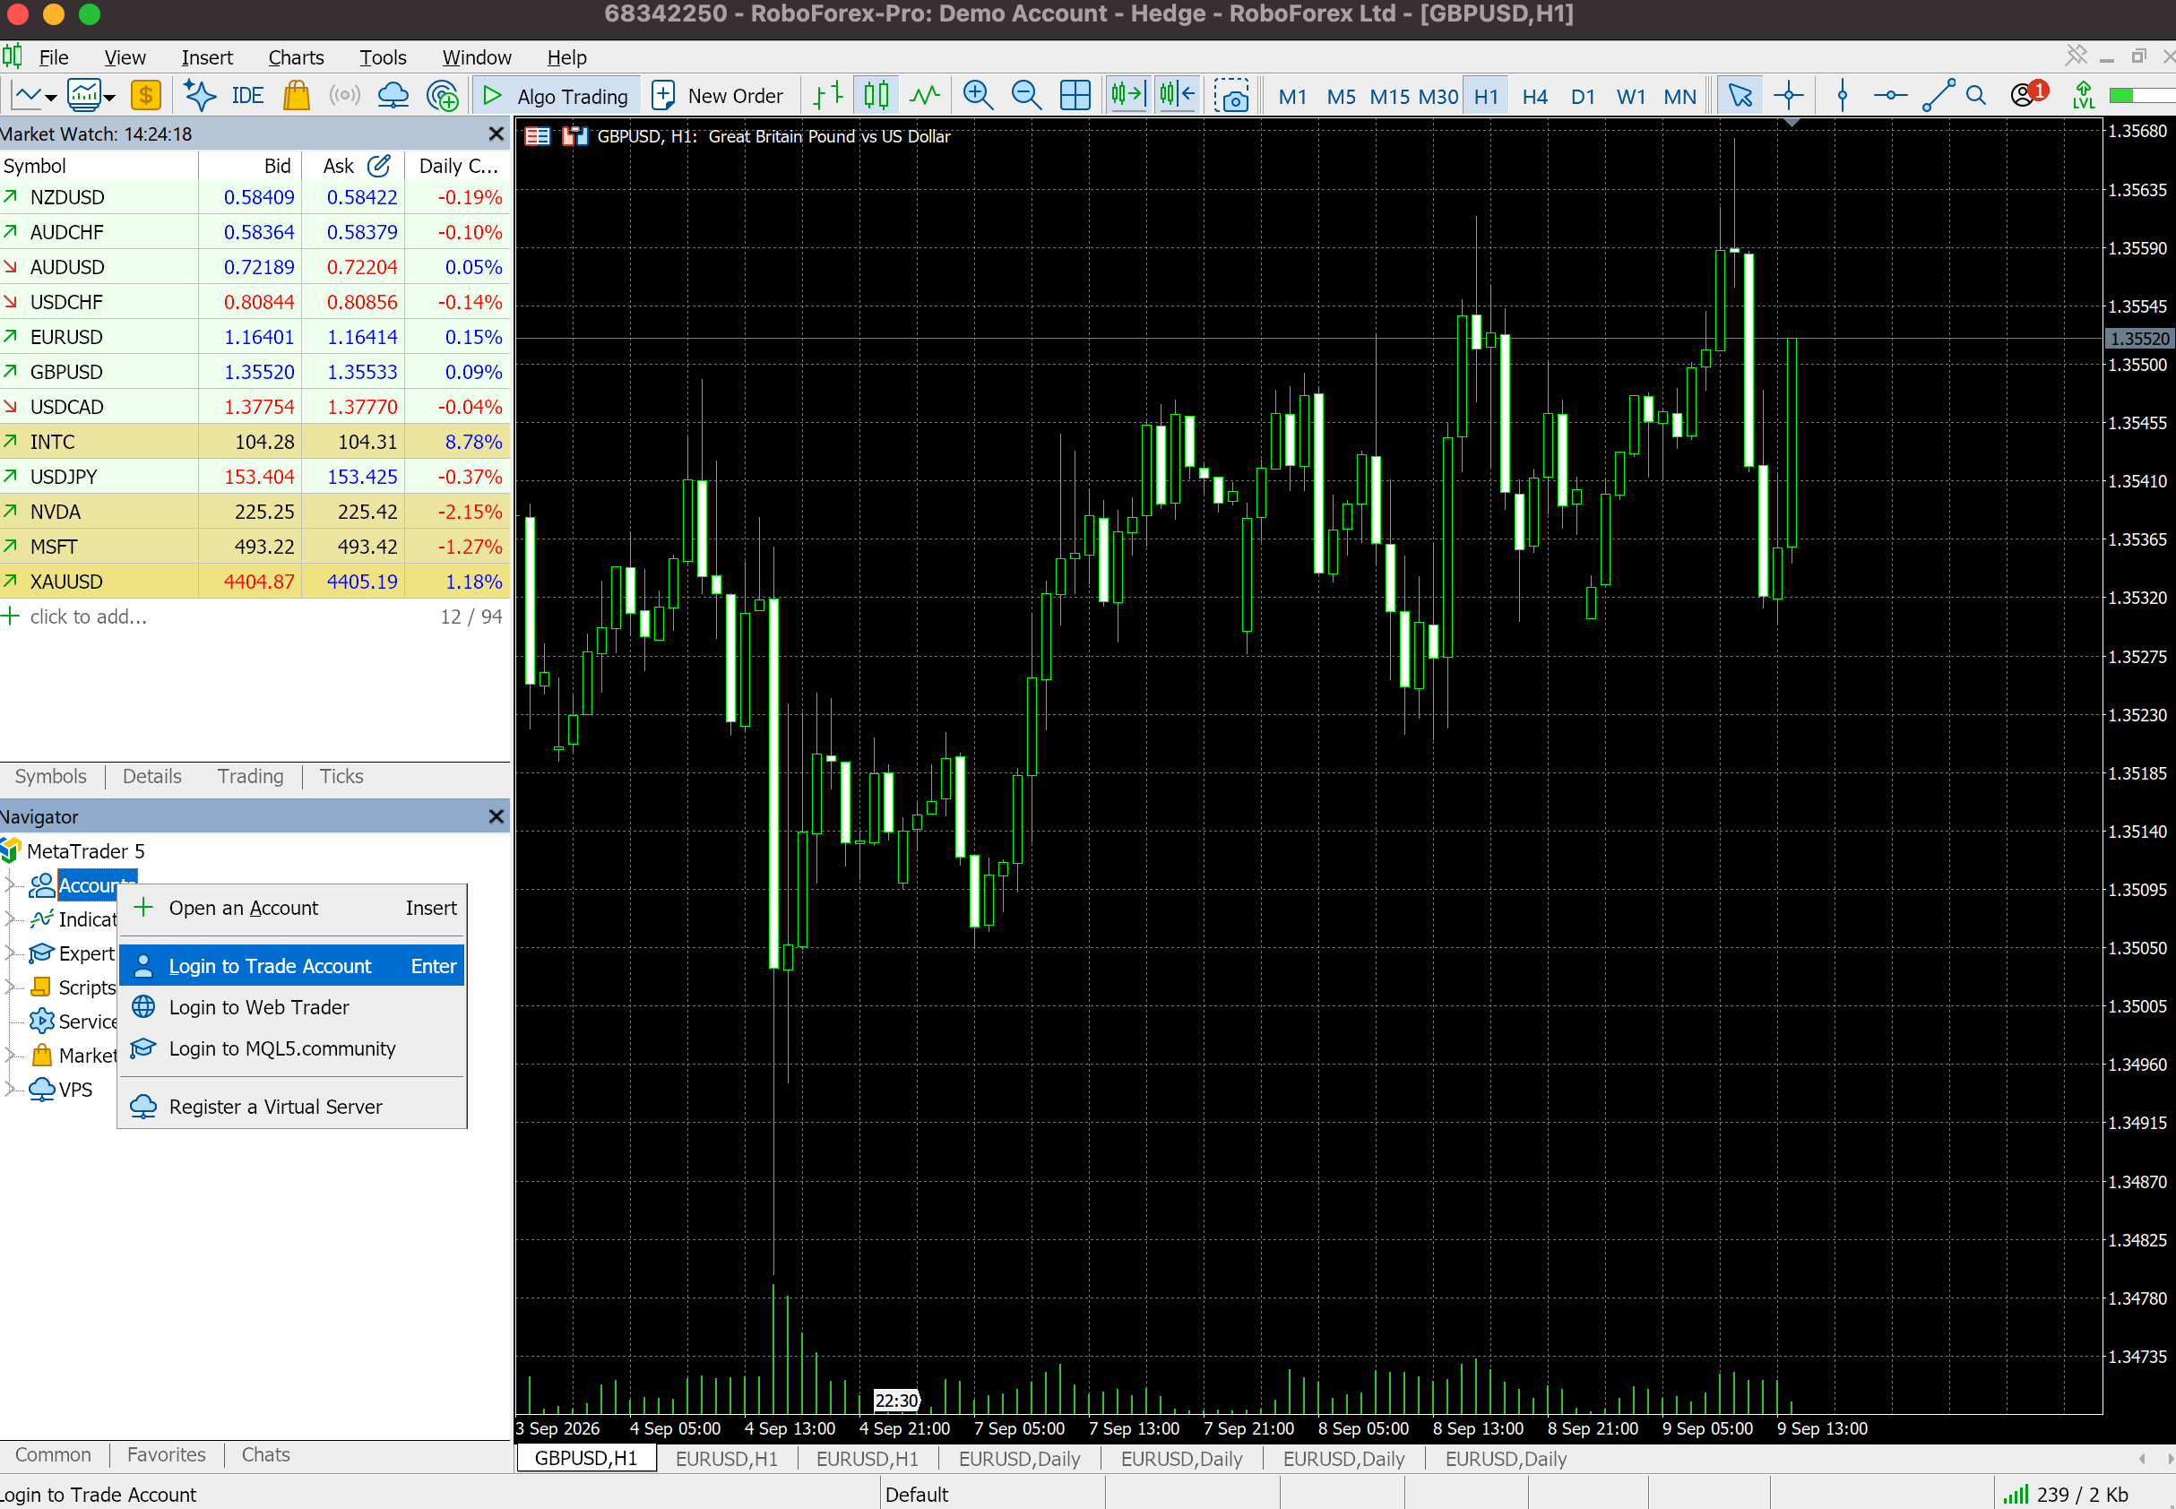The image size is (2176, 1509).
Task: Open the chart type dropdown arrow
Action: (x=51, y=98)
